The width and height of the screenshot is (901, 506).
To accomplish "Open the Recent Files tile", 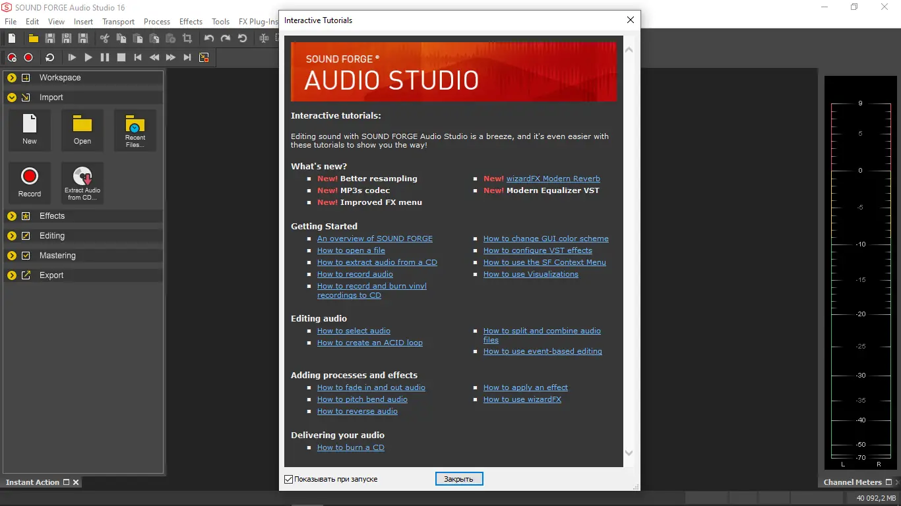I will coord(135,130).
